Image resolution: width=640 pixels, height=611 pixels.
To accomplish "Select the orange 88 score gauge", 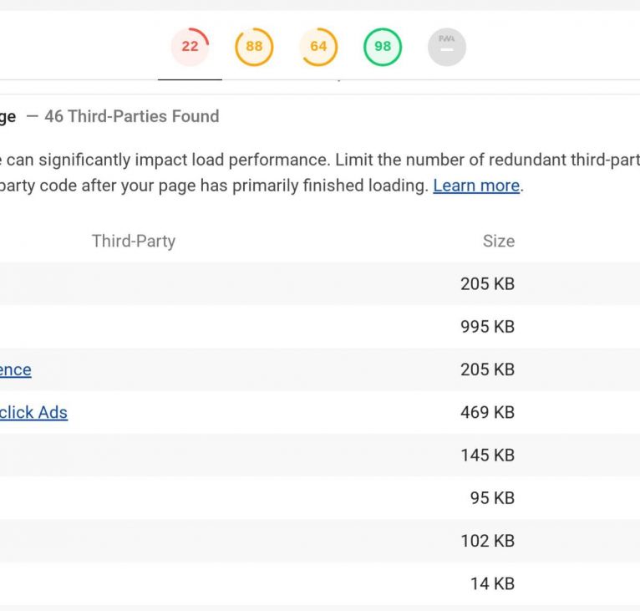I will pyautogui.click(x=254, y=47).
